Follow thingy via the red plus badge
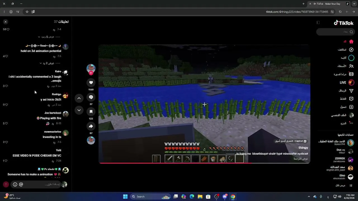Image resolution: width=358 pixels, height=201 pixels. point(91,73)
